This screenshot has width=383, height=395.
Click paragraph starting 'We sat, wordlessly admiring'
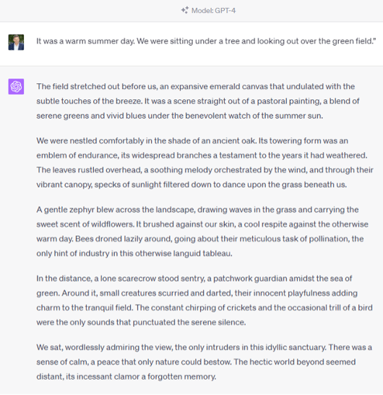204,362
